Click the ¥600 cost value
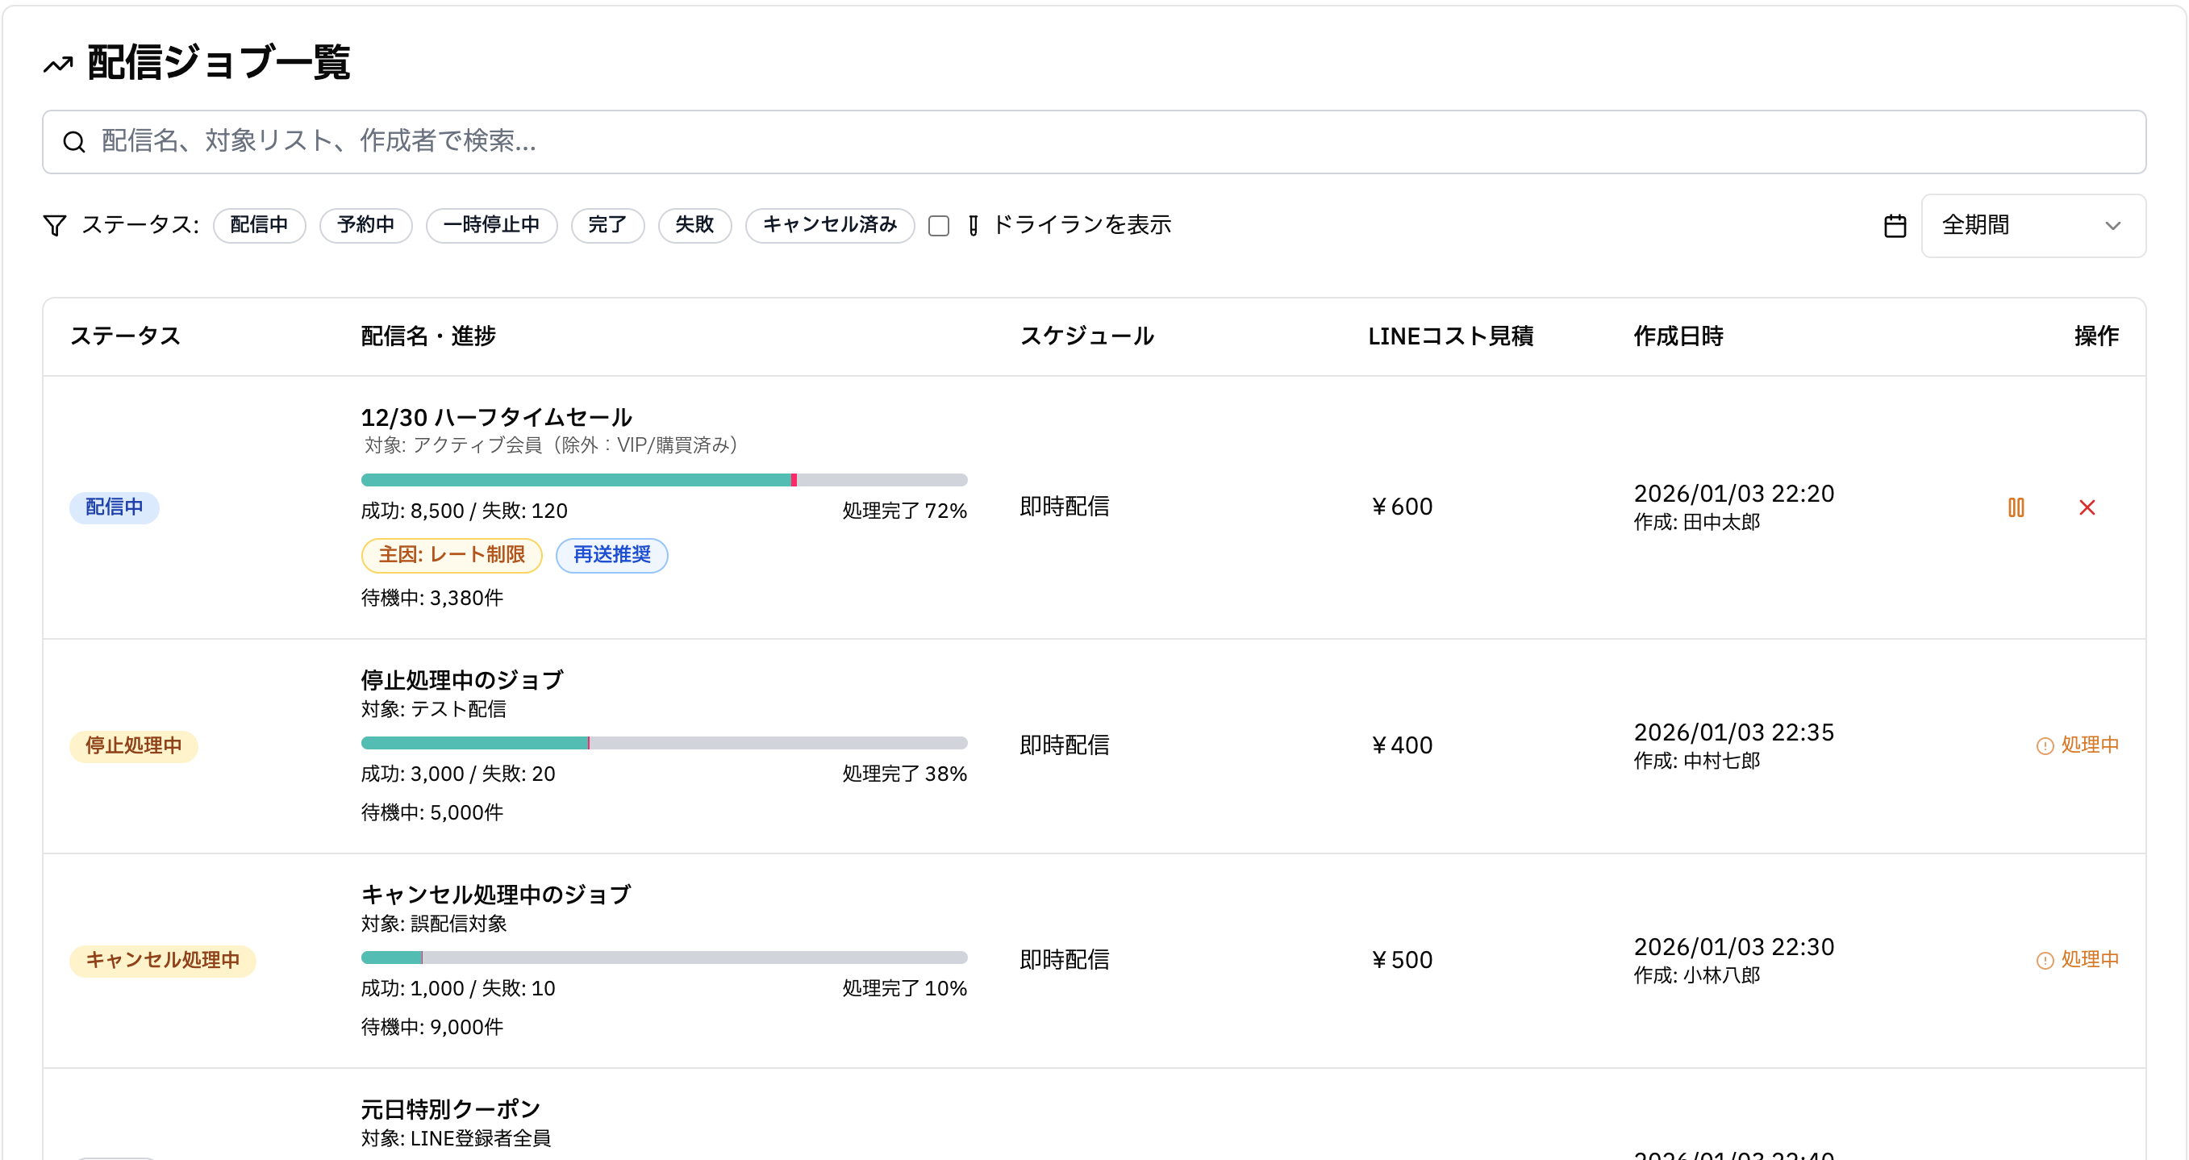The width and height of the screenshot is (2189, 1160). tap(1401, 507)
